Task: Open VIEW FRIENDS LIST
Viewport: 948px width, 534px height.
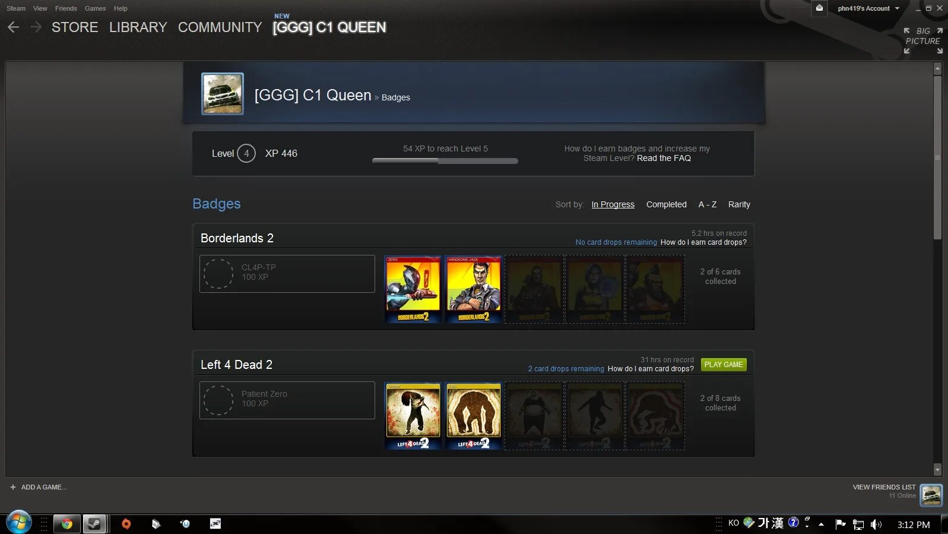Action: click(884, 487)
